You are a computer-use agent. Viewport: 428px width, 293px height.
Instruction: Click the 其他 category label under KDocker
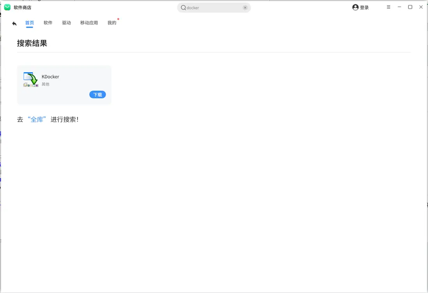coord(46,84)
